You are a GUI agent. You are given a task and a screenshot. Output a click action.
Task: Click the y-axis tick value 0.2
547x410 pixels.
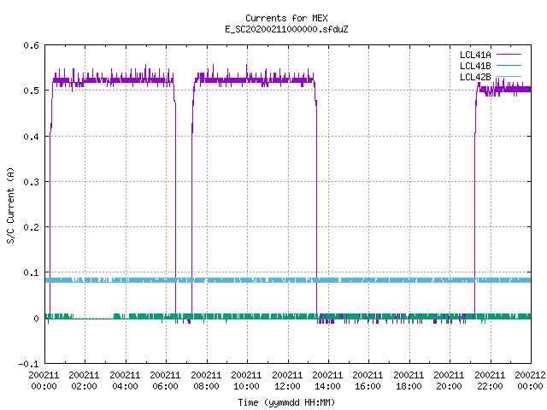[31, 227]
